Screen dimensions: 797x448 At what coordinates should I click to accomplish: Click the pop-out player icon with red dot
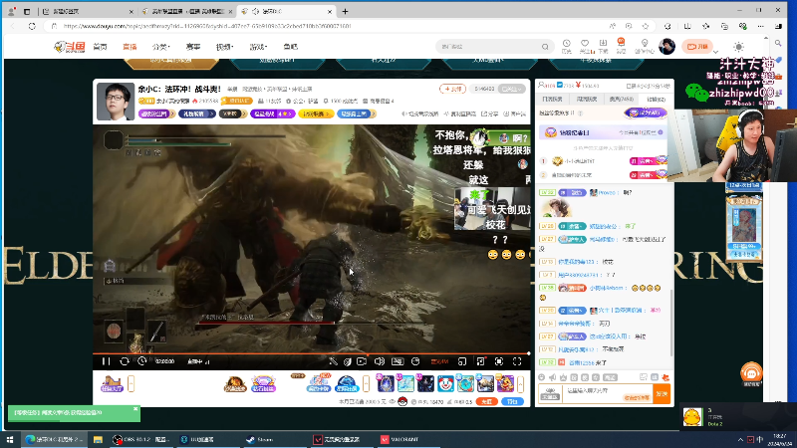pyautogui.click(x=480, y=361)
